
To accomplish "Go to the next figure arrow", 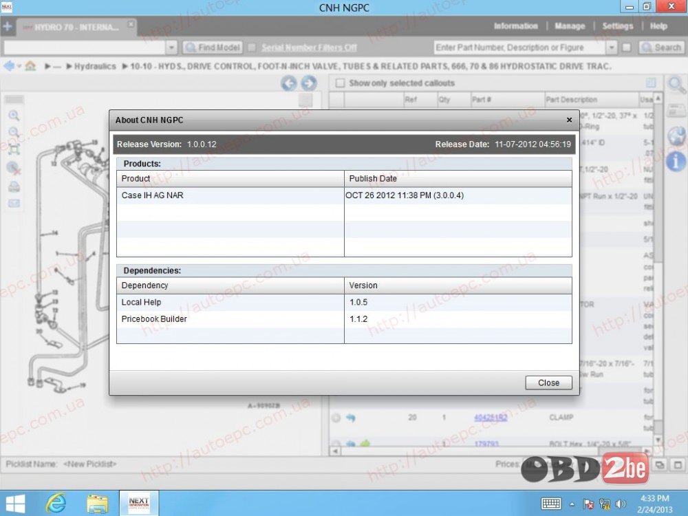I will click(x=309, y=83).
